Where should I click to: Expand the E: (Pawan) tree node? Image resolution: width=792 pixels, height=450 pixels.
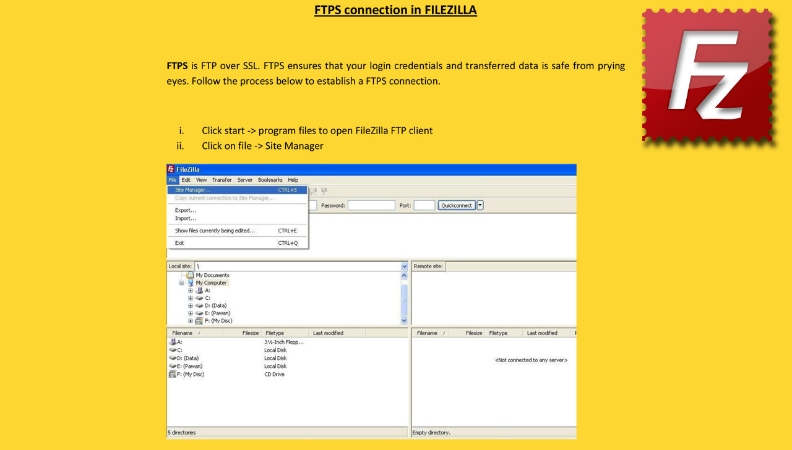click(191, 313)
